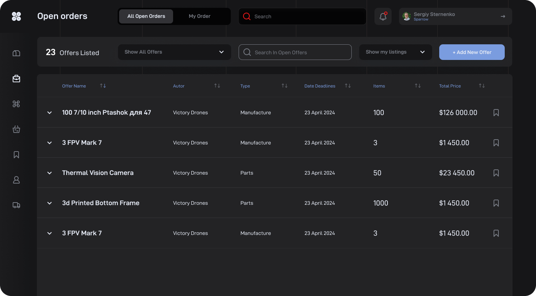Open the shopping basket sidebar icon
536x296 pixels.
pos(16,129)
